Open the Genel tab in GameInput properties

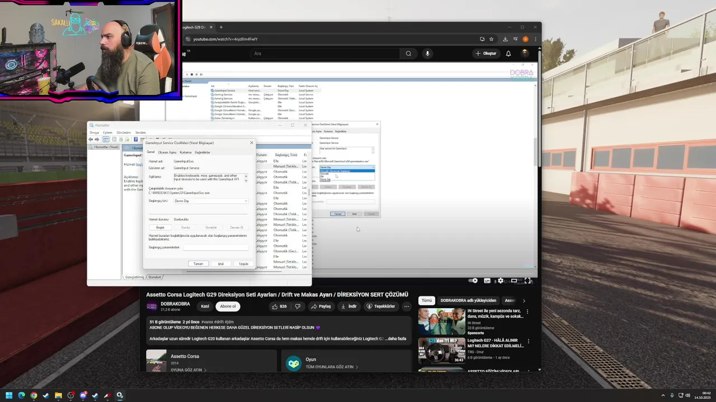click(x=150, y=152)
